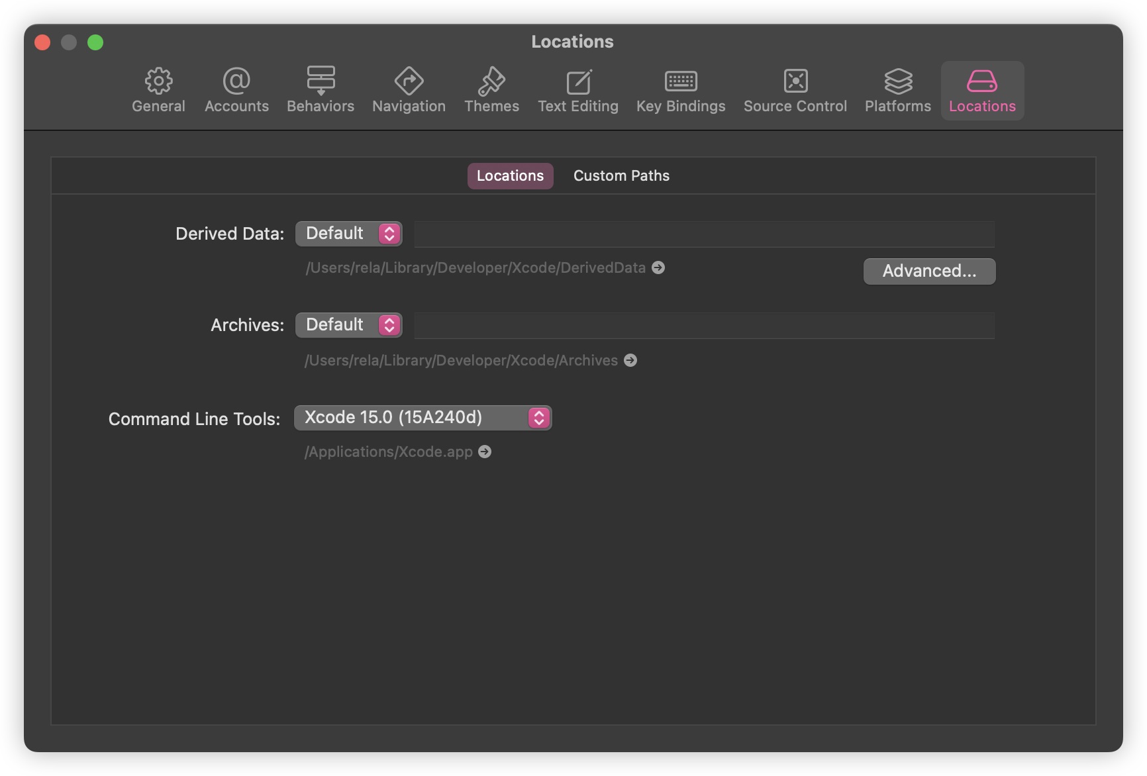Open the Archives Default dropdown
This screenshot has height=776, width=1147.
pos(349,325)
